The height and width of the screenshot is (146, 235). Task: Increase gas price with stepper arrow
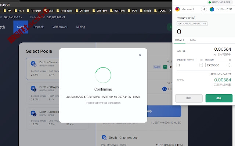click(x=201, y=64)
